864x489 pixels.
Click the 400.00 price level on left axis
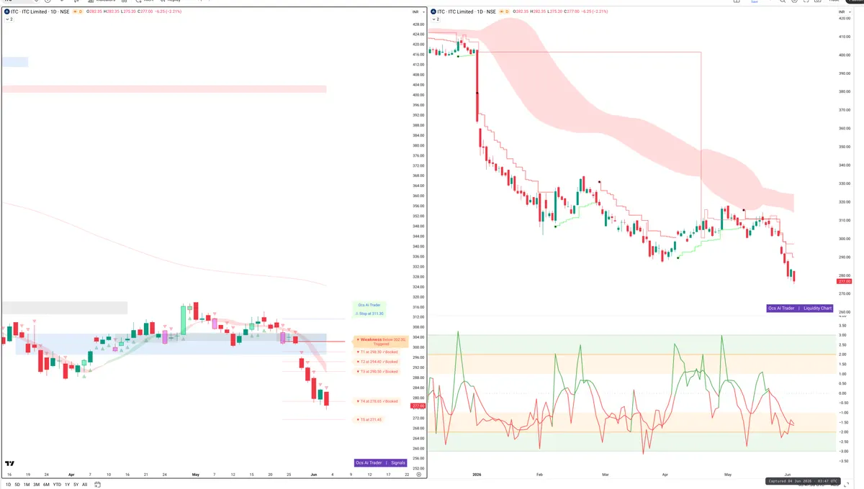417,95
